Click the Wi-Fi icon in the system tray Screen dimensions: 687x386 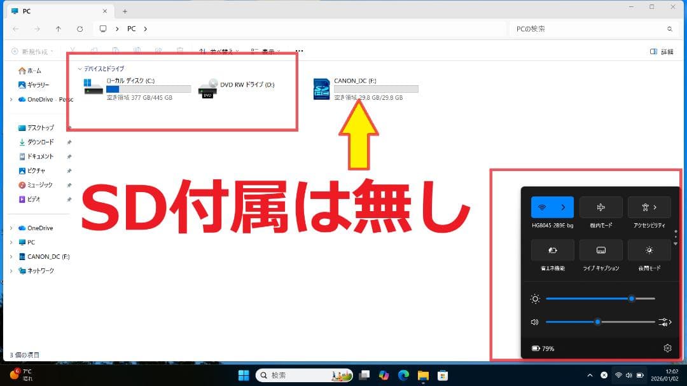point(620,375)
